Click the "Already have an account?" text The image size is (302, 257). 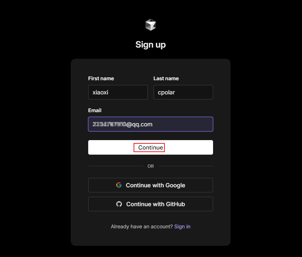pos(142,227)
